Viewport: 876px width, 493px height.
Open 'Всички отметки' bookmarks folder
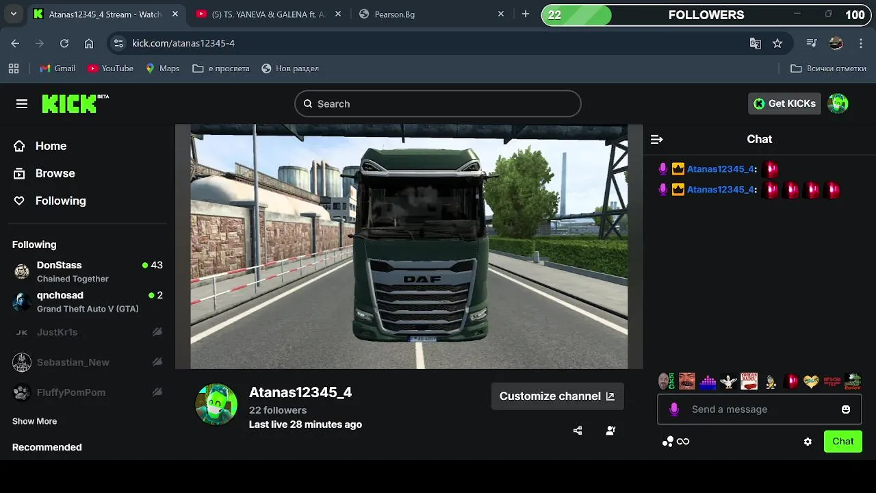pyautogui.click(x=828, y=68)
